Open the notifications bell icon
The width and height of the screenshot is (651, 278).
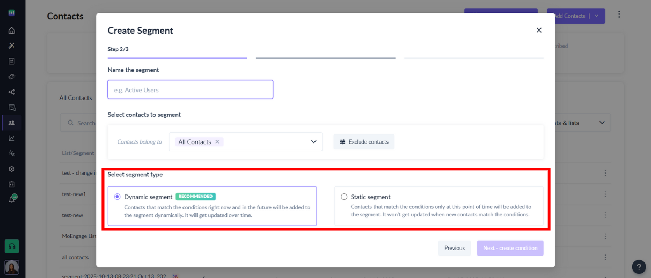coord(12,199)
